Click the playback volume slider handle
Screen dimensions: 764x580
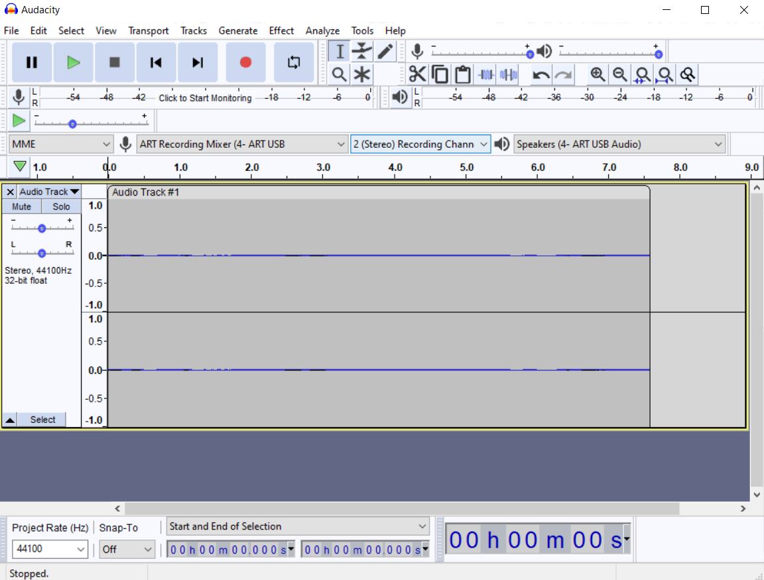click(659, 54)
